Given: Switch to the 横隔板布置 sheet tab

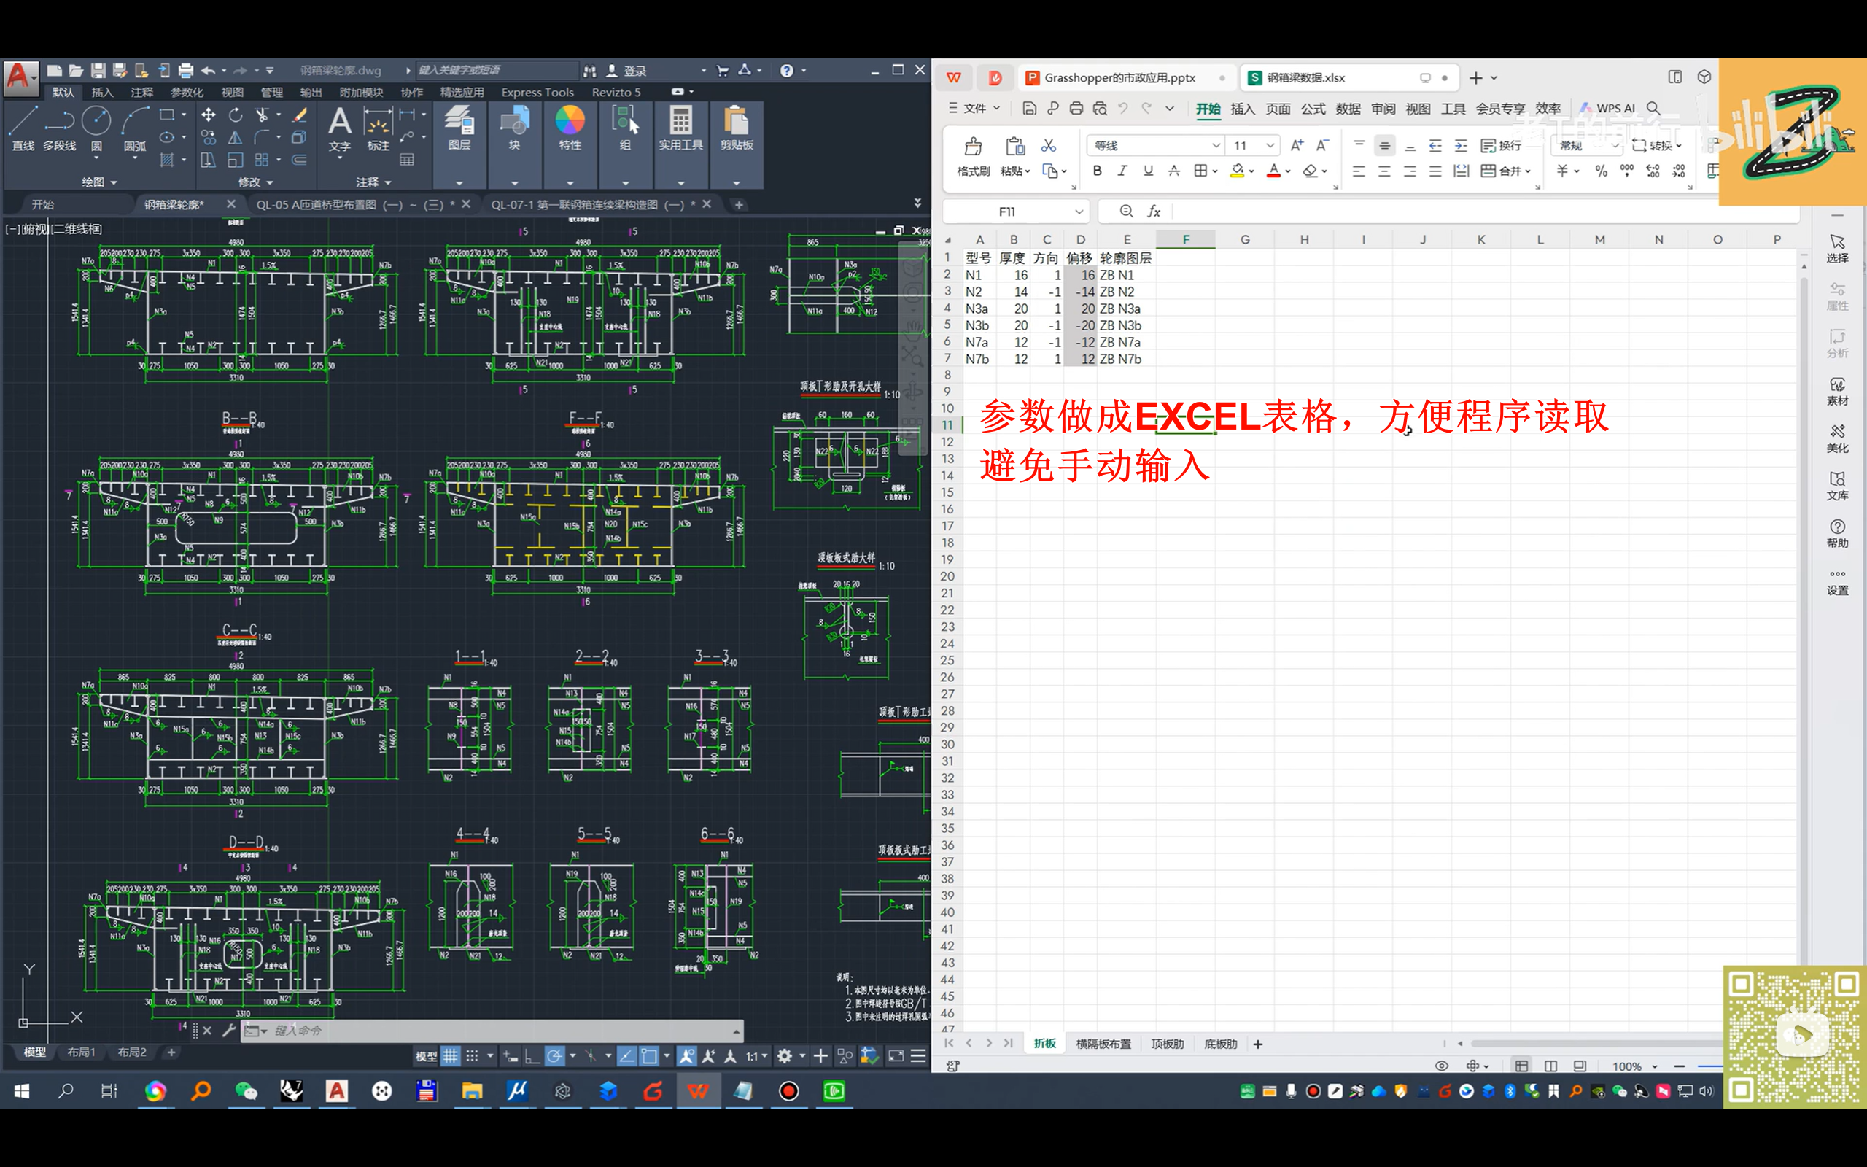Looking at the screenshot, I should tap(1103, 1044).
